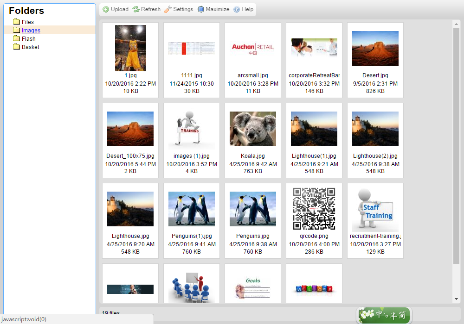The height and width of the screenshot is (324, 464).
Task: Select the Basket folder
Action: click(x=30, y=47)
